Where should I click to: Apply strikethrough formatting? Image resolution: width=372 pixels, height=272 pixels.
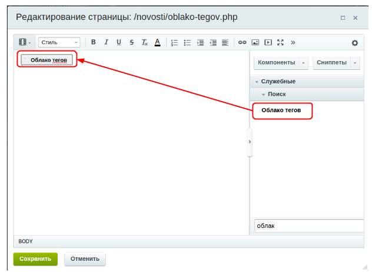tap(132, 42)
